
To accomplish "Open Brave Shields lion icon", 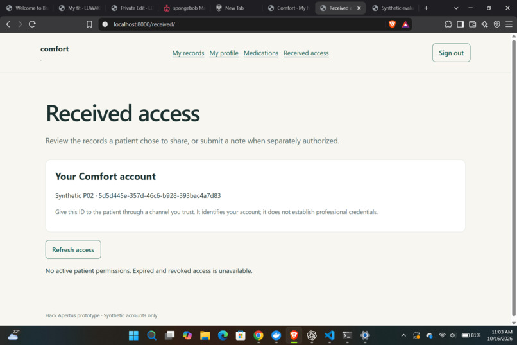I will coord(392,24).
